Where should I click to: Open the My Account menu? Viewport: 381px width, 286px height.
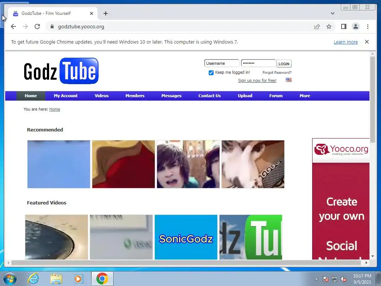click(x=65, y=96)
